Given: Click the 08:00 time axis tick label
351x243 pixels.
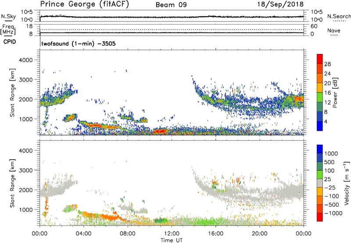Looking at the screenshot, I should 128,234.
